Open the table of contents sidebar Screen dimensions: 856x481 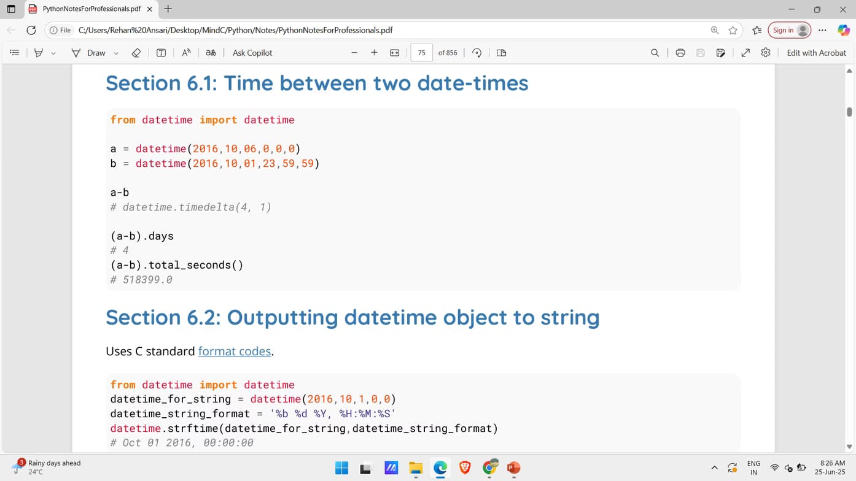coord(15,53)
